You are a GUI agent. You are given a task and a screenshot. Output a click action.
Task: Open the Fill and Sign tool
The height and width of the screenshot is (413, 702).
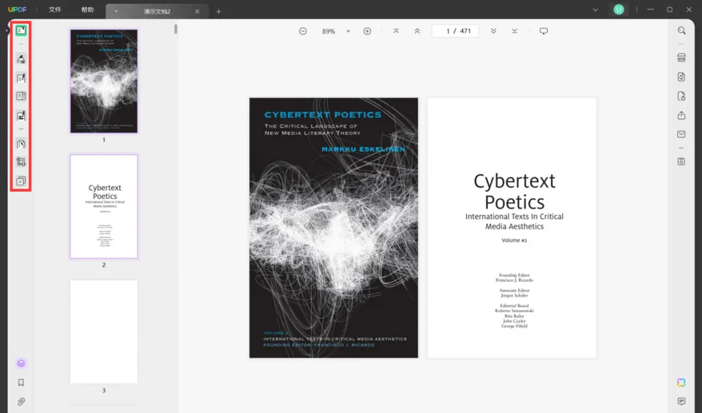point(21,116)
